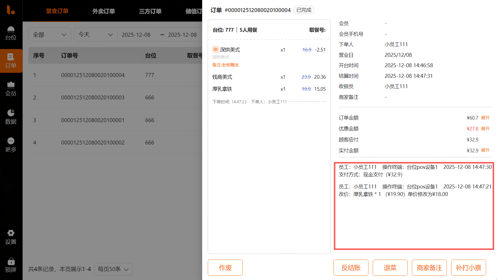The image size is (497, 280).
Task: Click the 退菜 (return dish) button
Action: click(390, 268)
